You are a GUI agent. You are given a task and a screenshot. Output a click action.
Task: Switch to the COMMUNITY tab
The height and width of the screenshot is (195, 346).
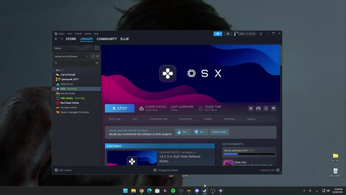pos(107,39)
